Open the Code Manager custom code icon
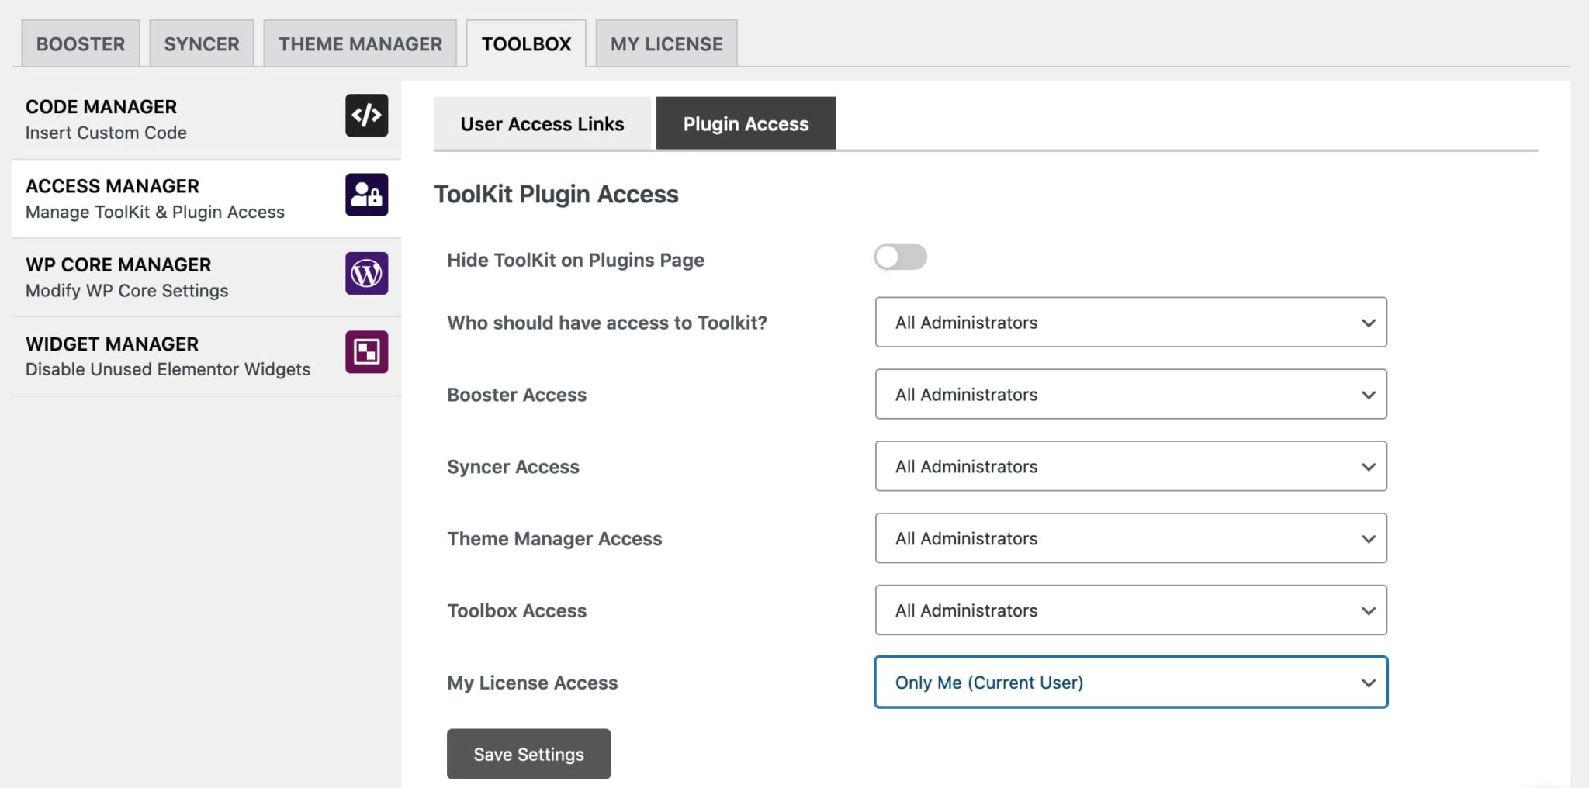 point(365,116)
